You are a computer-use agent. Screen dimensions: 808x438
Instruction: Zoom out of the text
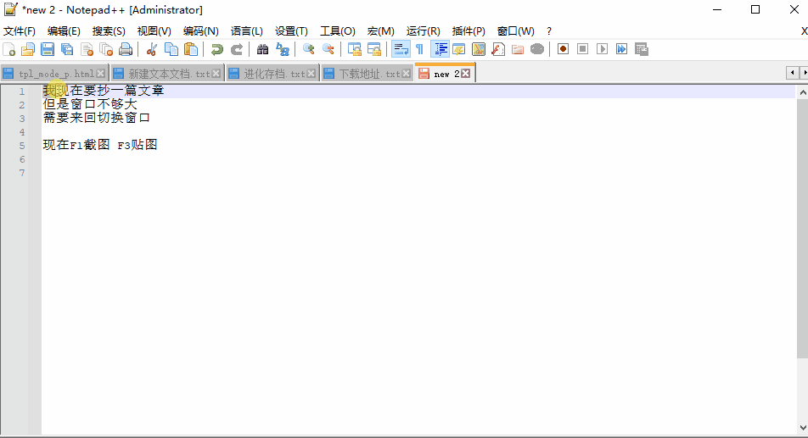pos(328,49)
